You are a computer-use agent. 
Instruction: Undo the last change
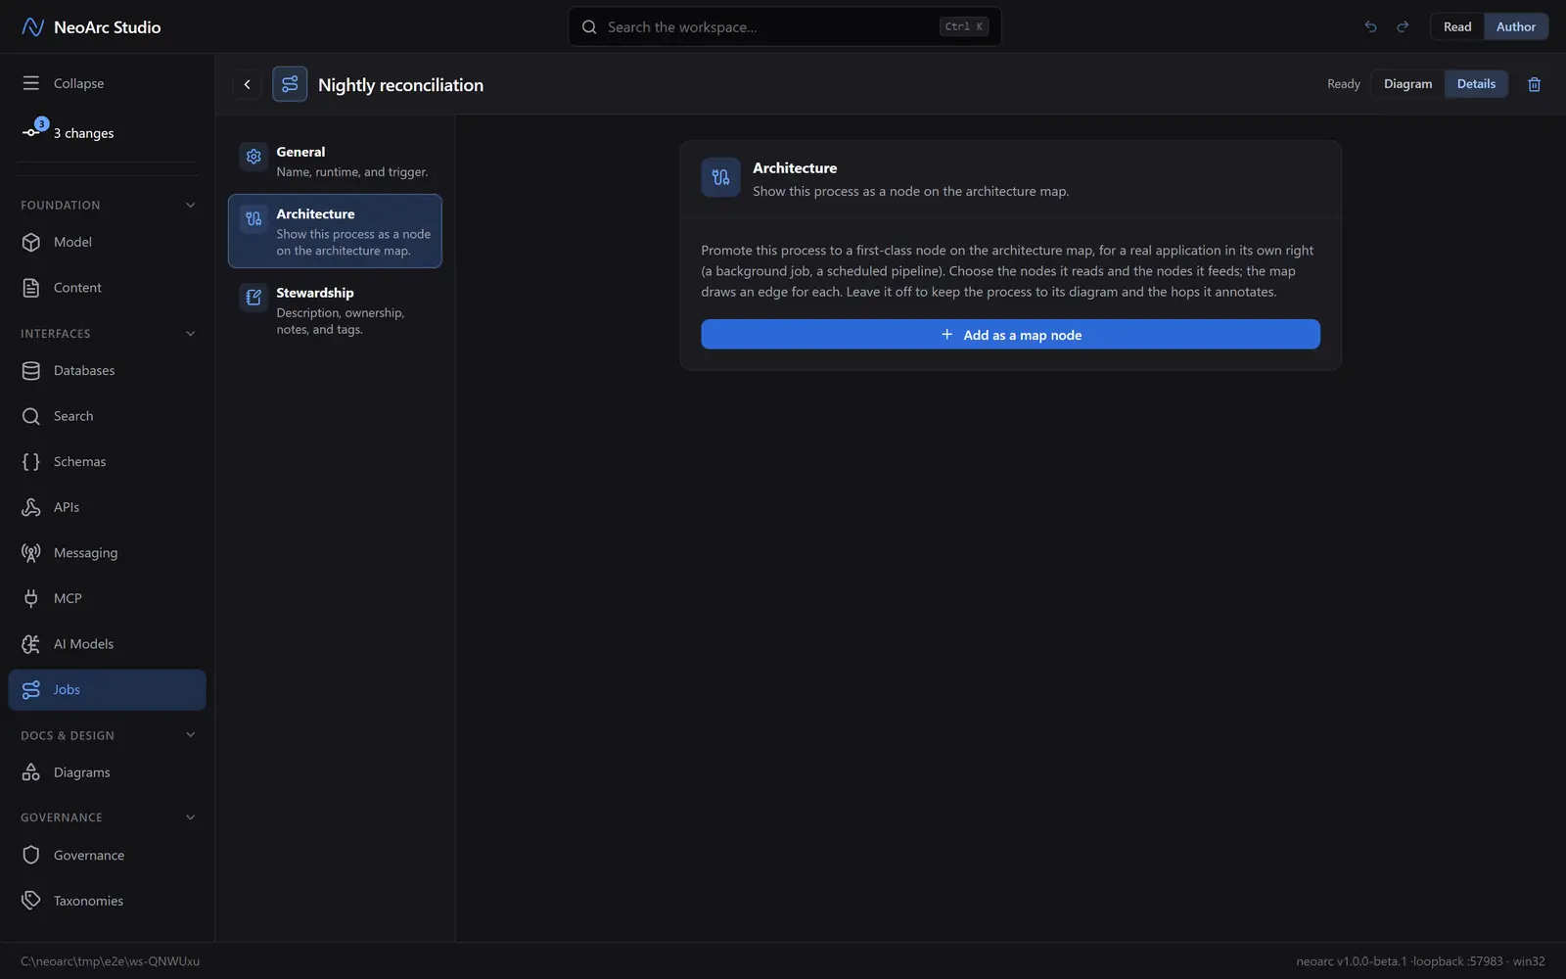(1370, 27)
